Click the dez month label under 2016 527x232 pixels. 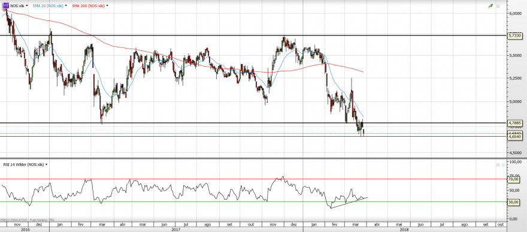click(39, 224)
